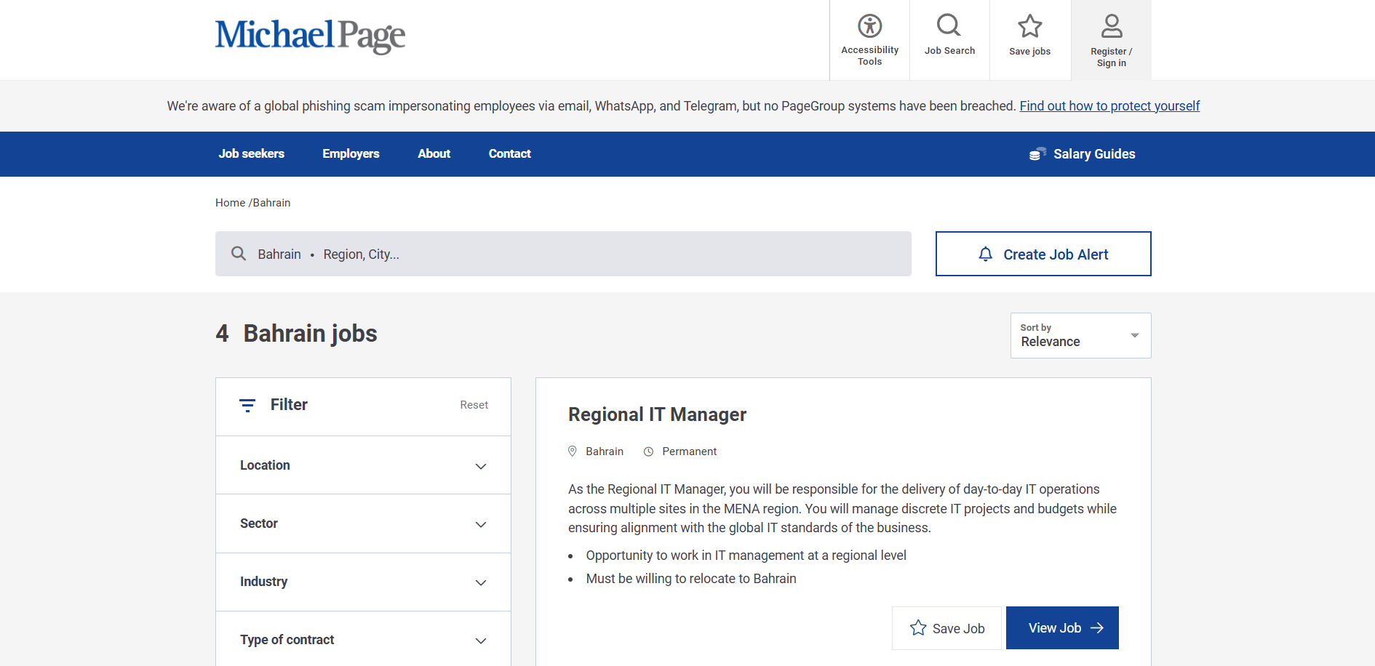1375x666 pixels.
Task: Click the Bahrain breadcrumb
Action: 271,203
